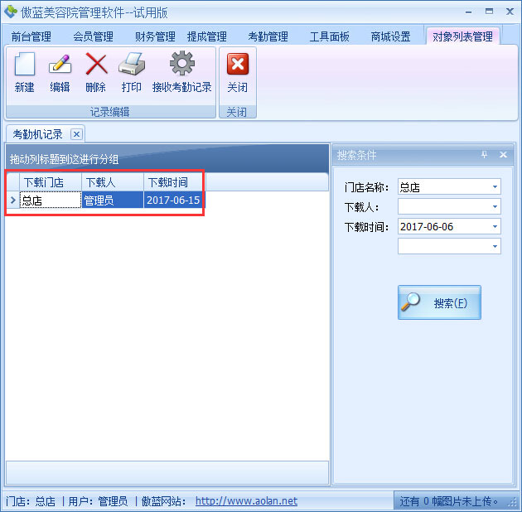Screen dimensions: 522x512
Task: Select the 工具面板 tab
Action: point(329,36)
